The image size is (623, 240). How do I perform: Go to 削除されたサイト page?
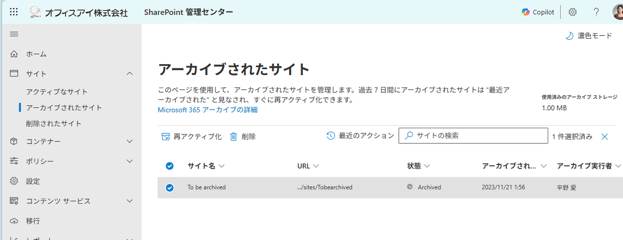click(53, 124)
